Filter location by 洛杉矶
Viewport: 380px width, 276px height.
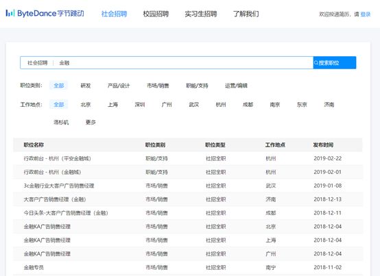pyautogui.click(x=61, y=123)
